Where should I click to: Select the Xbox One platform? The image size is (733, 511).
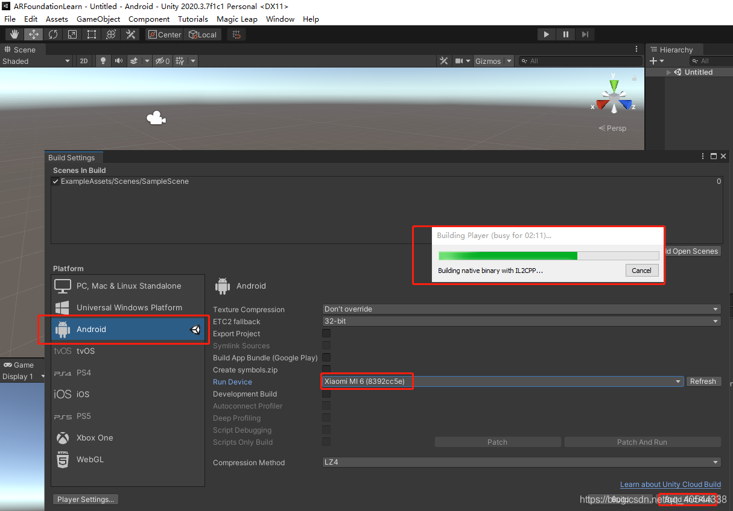(128, 437)
